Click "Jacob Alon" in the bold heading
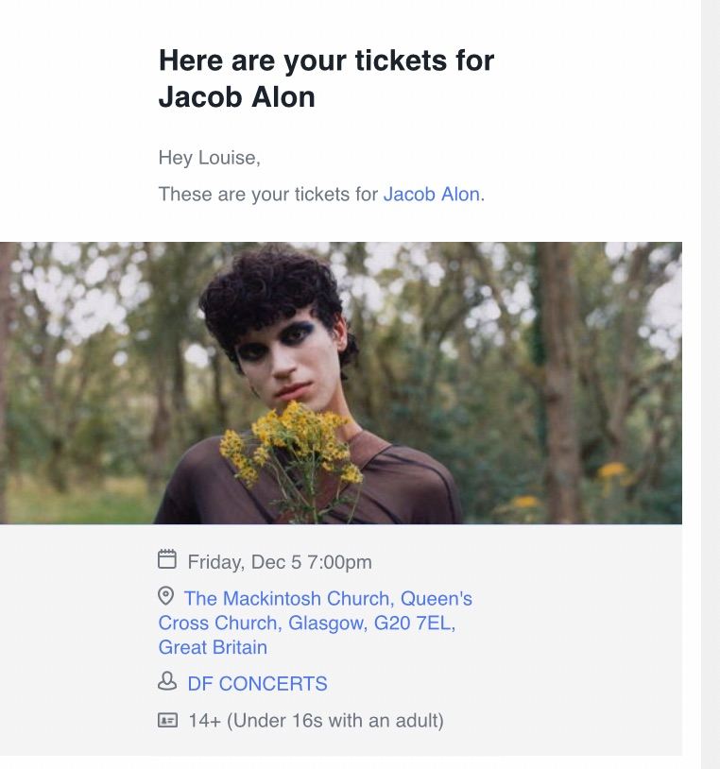The height and width of the screenshot is (769, 720). click(x=236, y=97)
